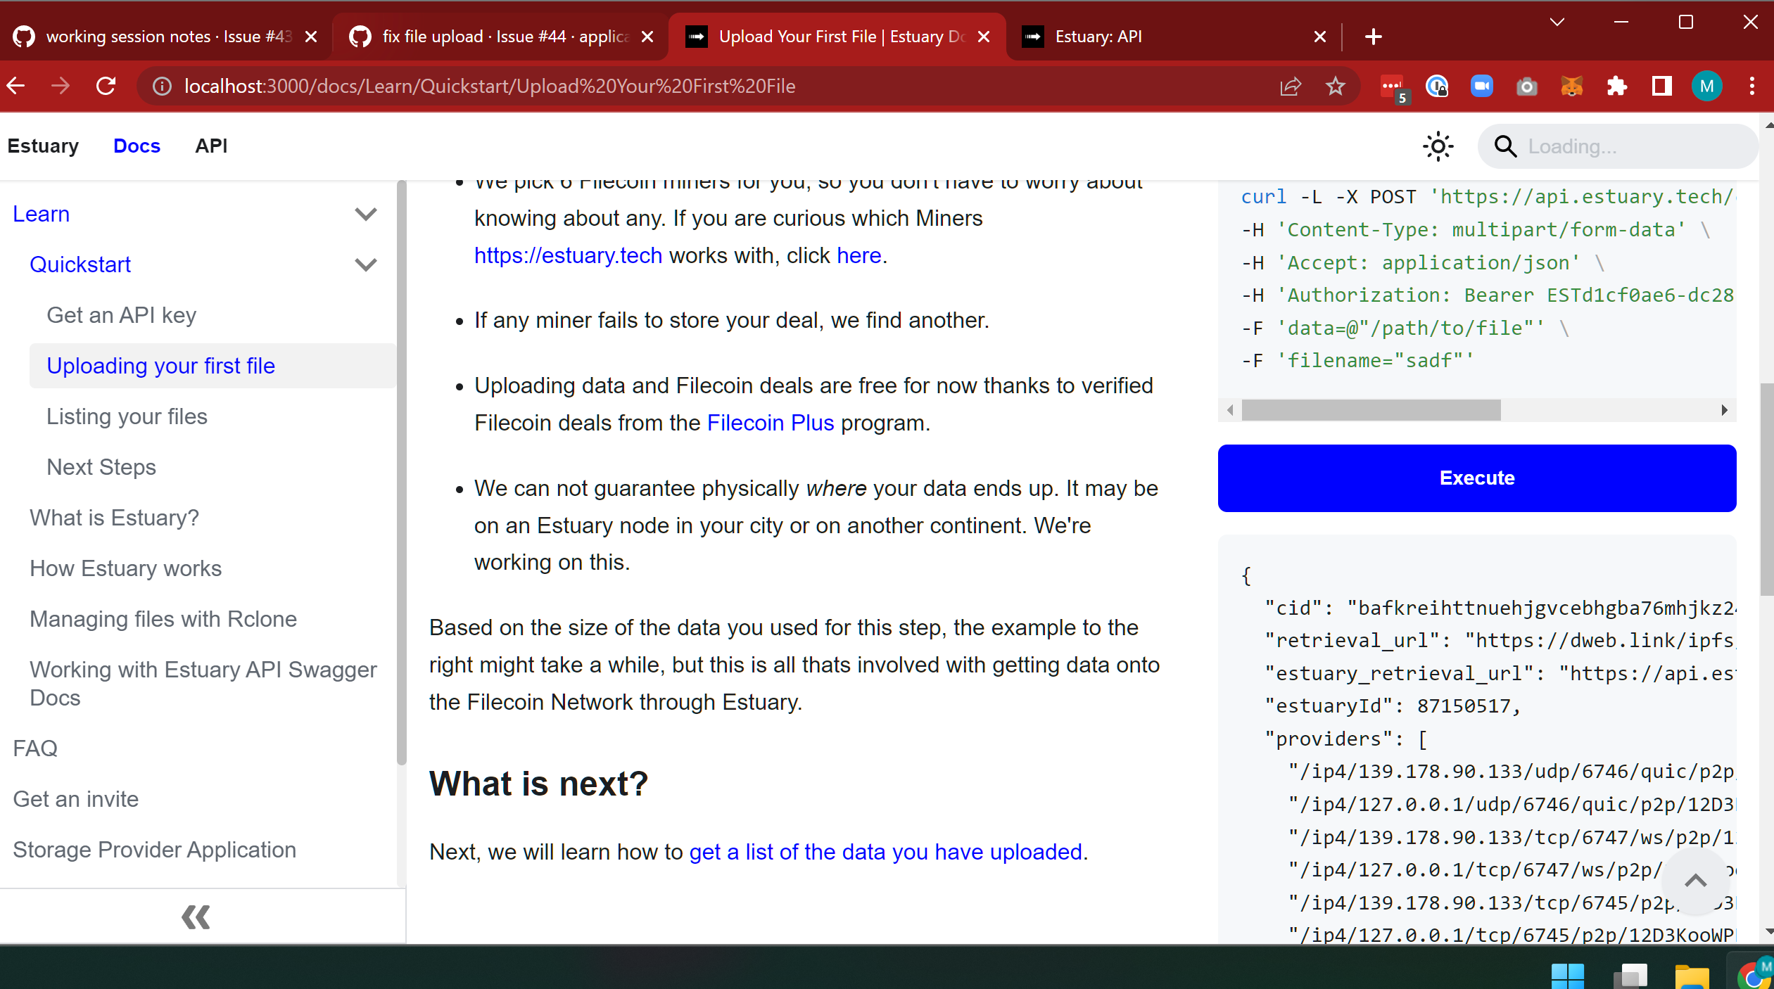Open the browser extensions puzzle menu
The image size is (1774, 989).
click(1616, 86)
